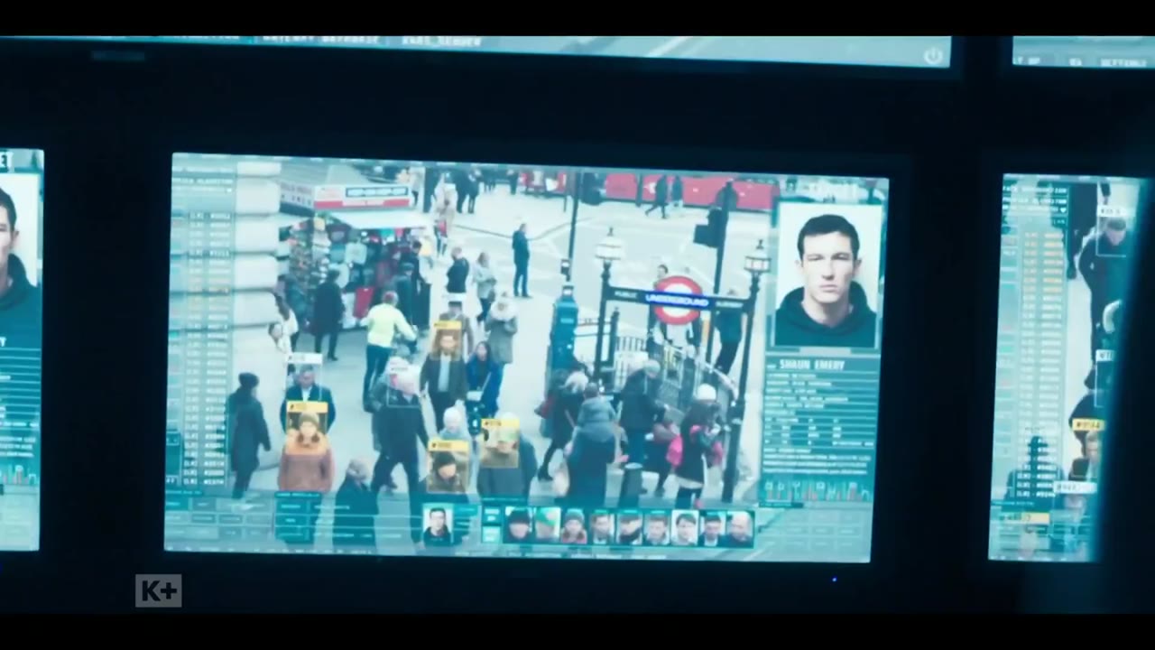Select the yellow tracking box on the bearded man
The width and height of the screenshot is (1155, 650).
pyautogui.click(x=447, y=338)
